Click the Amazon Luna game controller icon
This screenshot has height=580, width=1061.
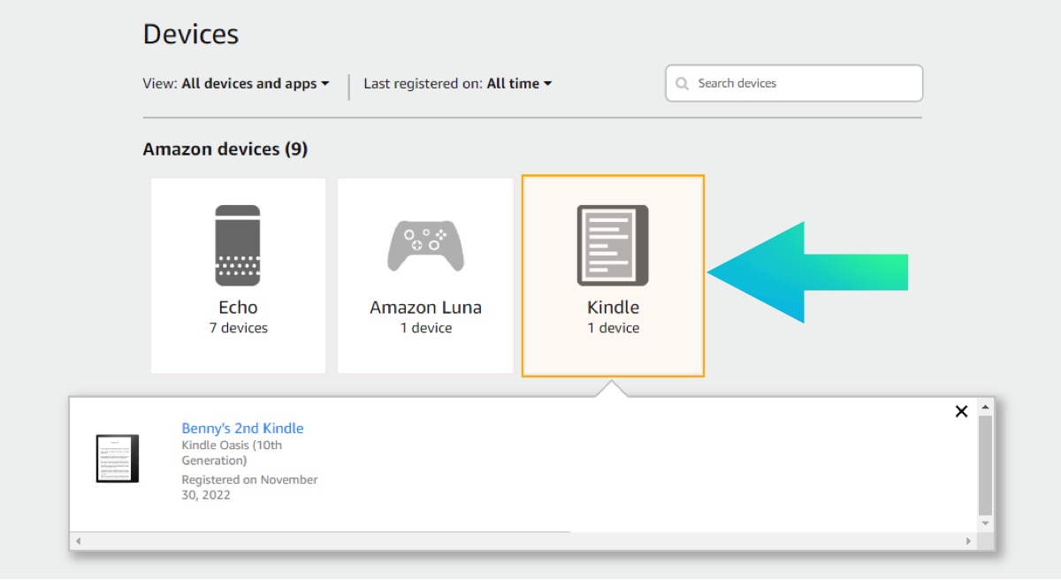[x=425, y=245]
